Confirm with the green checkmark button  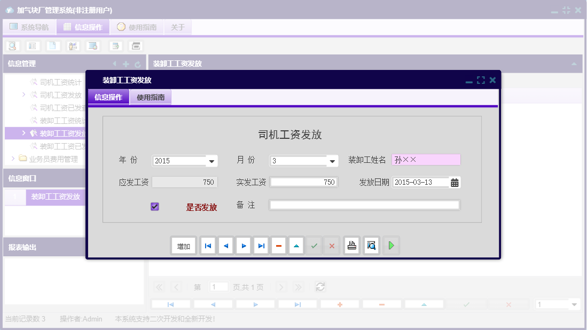point(314,246)
